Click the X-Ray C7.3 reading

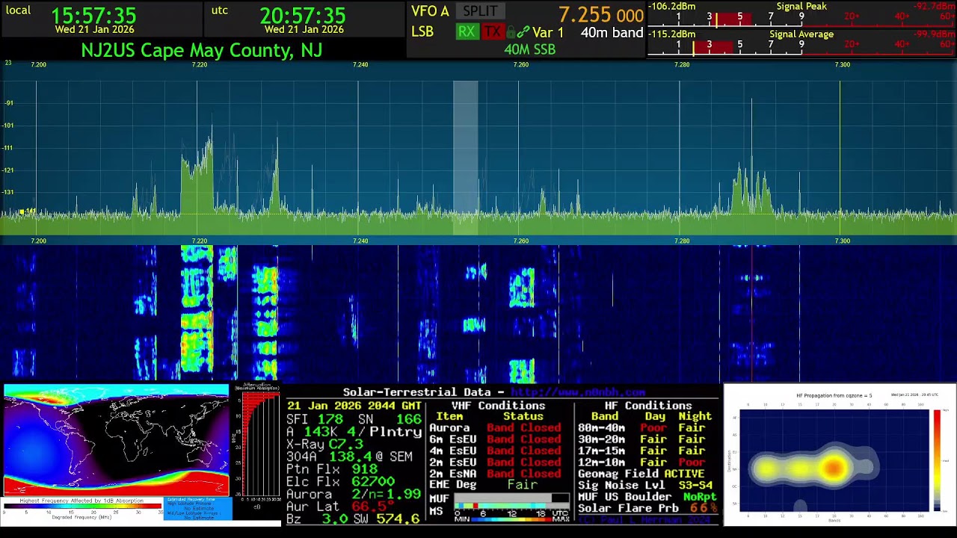click(x=324, y=445)
